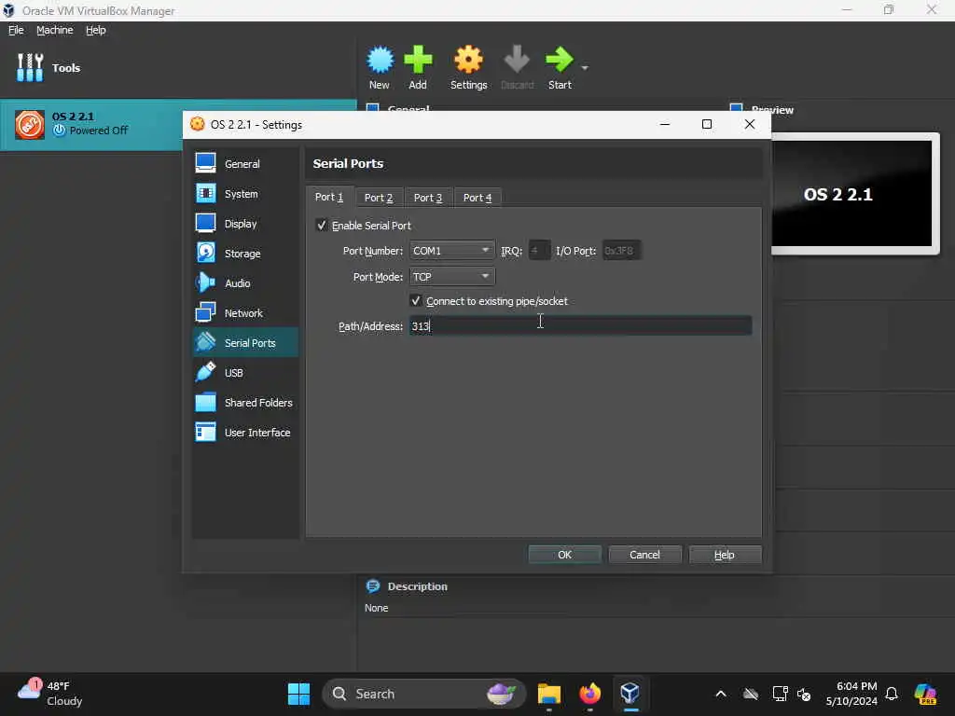The height and width of the screenshot is (716, 955).
Task: Click the OS 2 2.1 preview thumbnail
Action: tap(851, 194)
